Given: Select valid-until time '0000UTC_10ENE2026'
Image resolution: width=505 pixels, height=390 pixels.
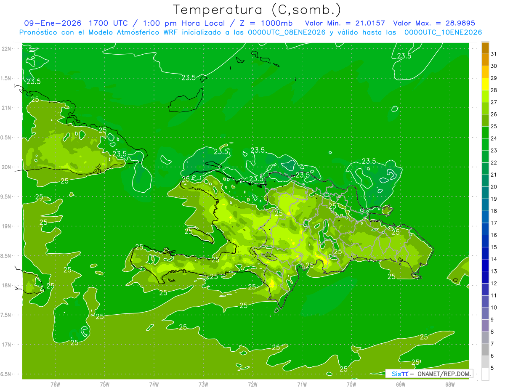Looking at the screenshot, I should [443, 32].
